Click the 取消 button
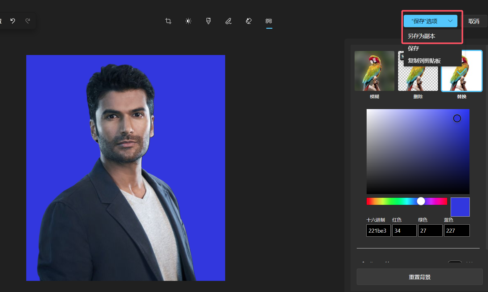 coord(474,21)
